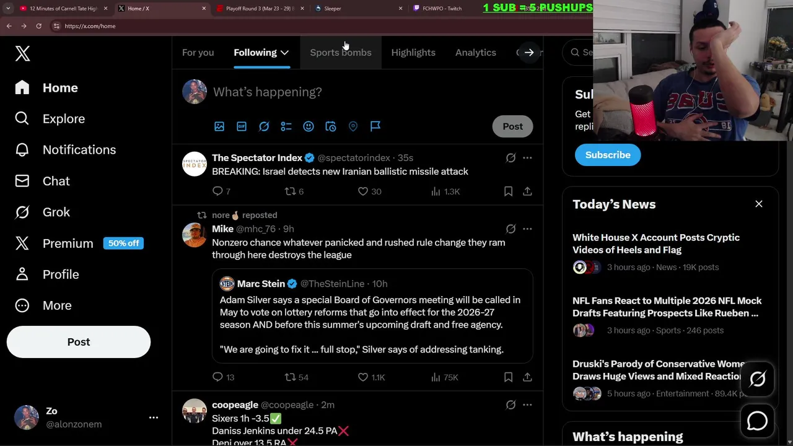Open Grok explain on Mike's post
Image resolution: width=793 pixels, height=446 pixels.
pyautogui.click(x=510, y=229)
